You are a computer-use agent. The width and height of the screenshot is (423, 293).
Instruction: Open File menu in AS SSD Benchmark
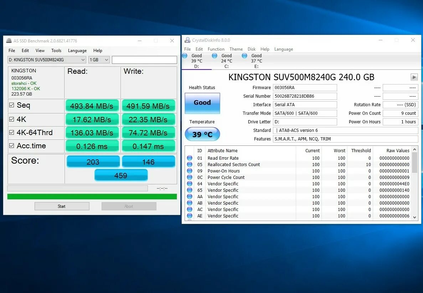pos(12,51)
